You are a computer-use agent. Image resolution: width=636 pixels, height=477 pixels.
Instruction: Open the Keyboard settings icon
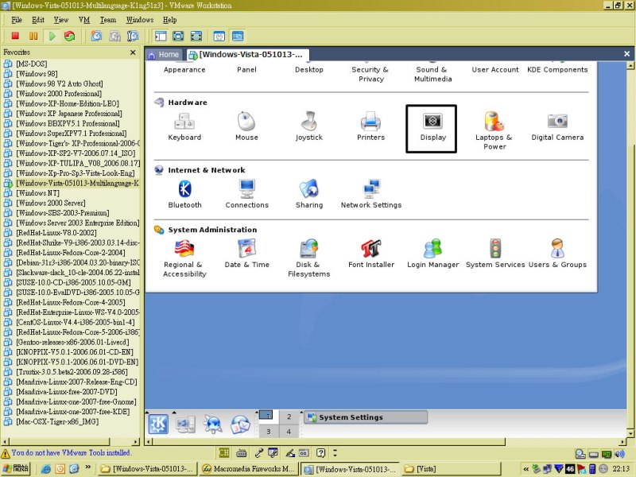click(184, 126)
